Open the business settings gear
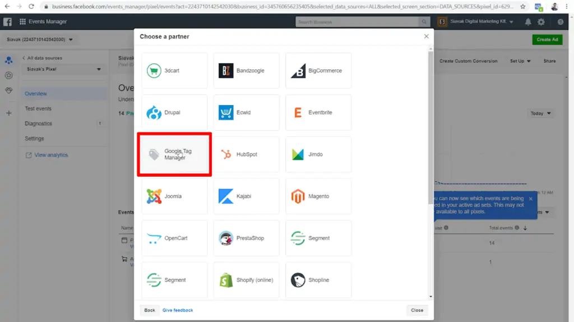 541,22
